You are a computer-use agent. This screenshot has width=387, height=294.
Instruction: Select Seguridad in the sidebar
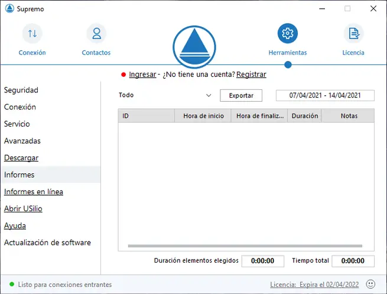[21, 91]
